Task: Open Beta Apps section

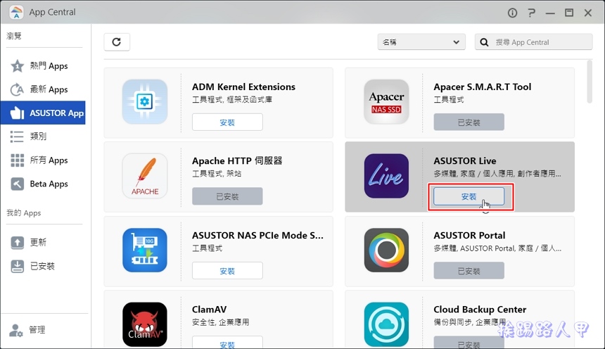Action: click(43, 184)
